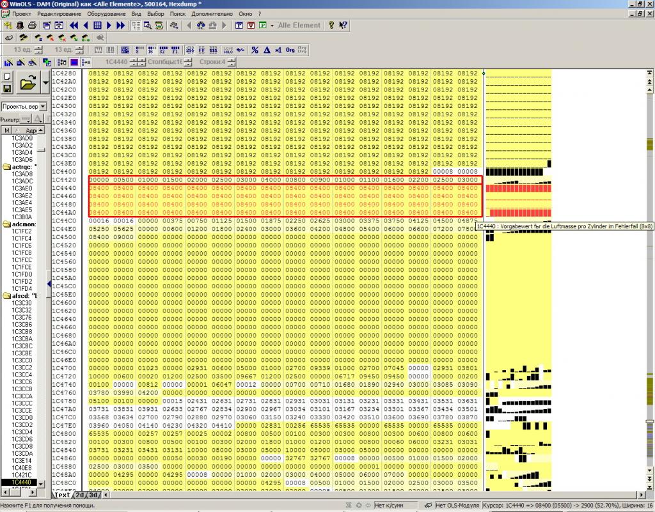Click the magnifier search-window toolbar icon
Viewport: 655px width, 512px height.
pos(148,26)
